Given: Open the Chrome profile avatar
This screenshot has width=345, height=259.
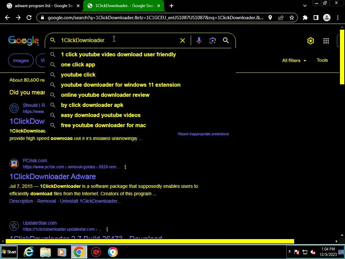Looking at the screenshot, I should (327, 18).
